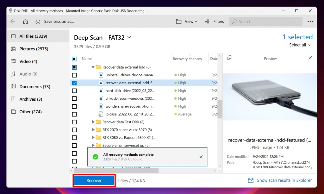The height and width of the screenshot is (194, 324).
Task: Open the Deep Scan - FAT32 dropdown
Action: 129,37
